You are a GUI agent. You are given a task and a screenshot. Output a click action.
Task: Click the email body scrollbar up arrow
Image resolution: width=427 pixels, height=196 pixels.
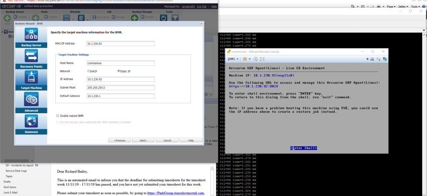click(x=212, y=169)
